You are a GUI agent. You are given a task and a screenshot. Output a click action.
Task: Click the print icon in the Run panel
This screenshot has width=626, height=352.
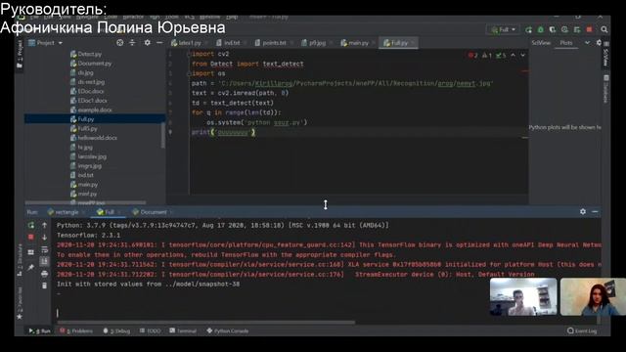tap(44, 274)
